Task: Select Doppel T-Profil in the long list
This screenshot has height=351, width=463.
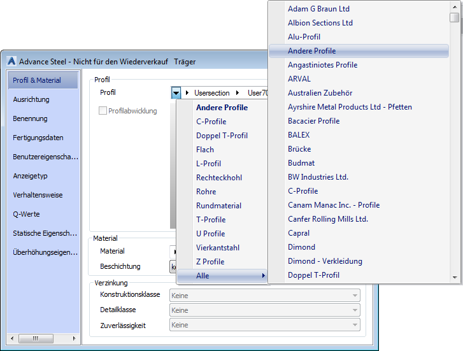Action: (x=359, y=275)
